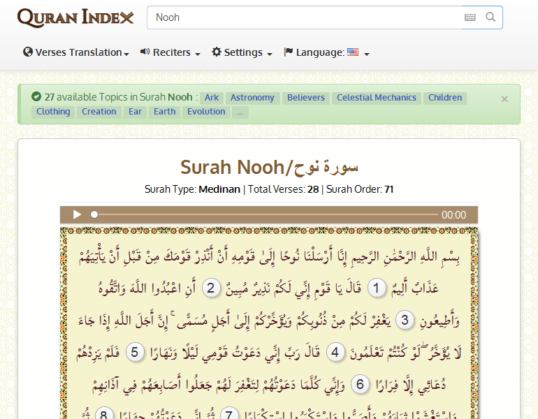Open the Settings dropdown
The height and width of the screenshot is (419, 538).
[x=242, y=52]
